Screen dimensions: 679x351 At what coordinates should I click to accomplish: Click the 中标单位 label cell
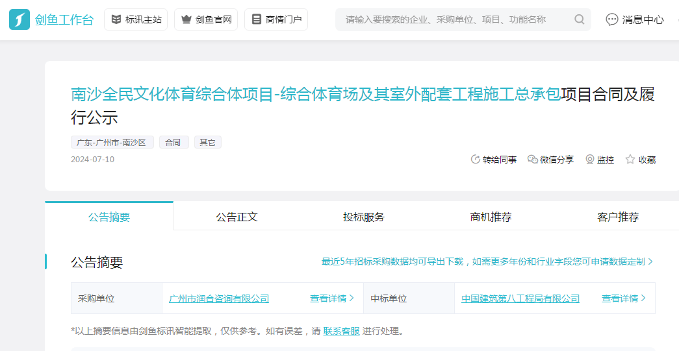tap(409, 298)
